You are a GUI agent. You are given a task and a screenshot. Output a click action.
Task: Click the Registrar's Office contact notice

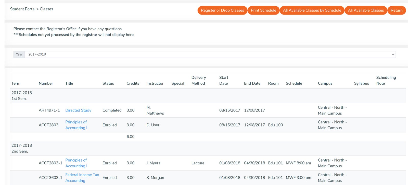click(x=68, y=29)
